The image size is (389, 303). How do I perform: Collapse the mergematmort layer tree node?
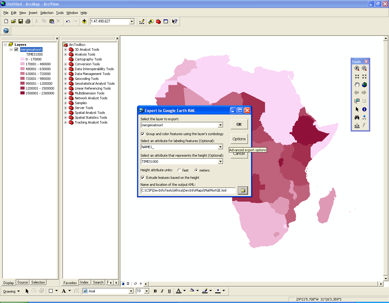click(11, 49)
